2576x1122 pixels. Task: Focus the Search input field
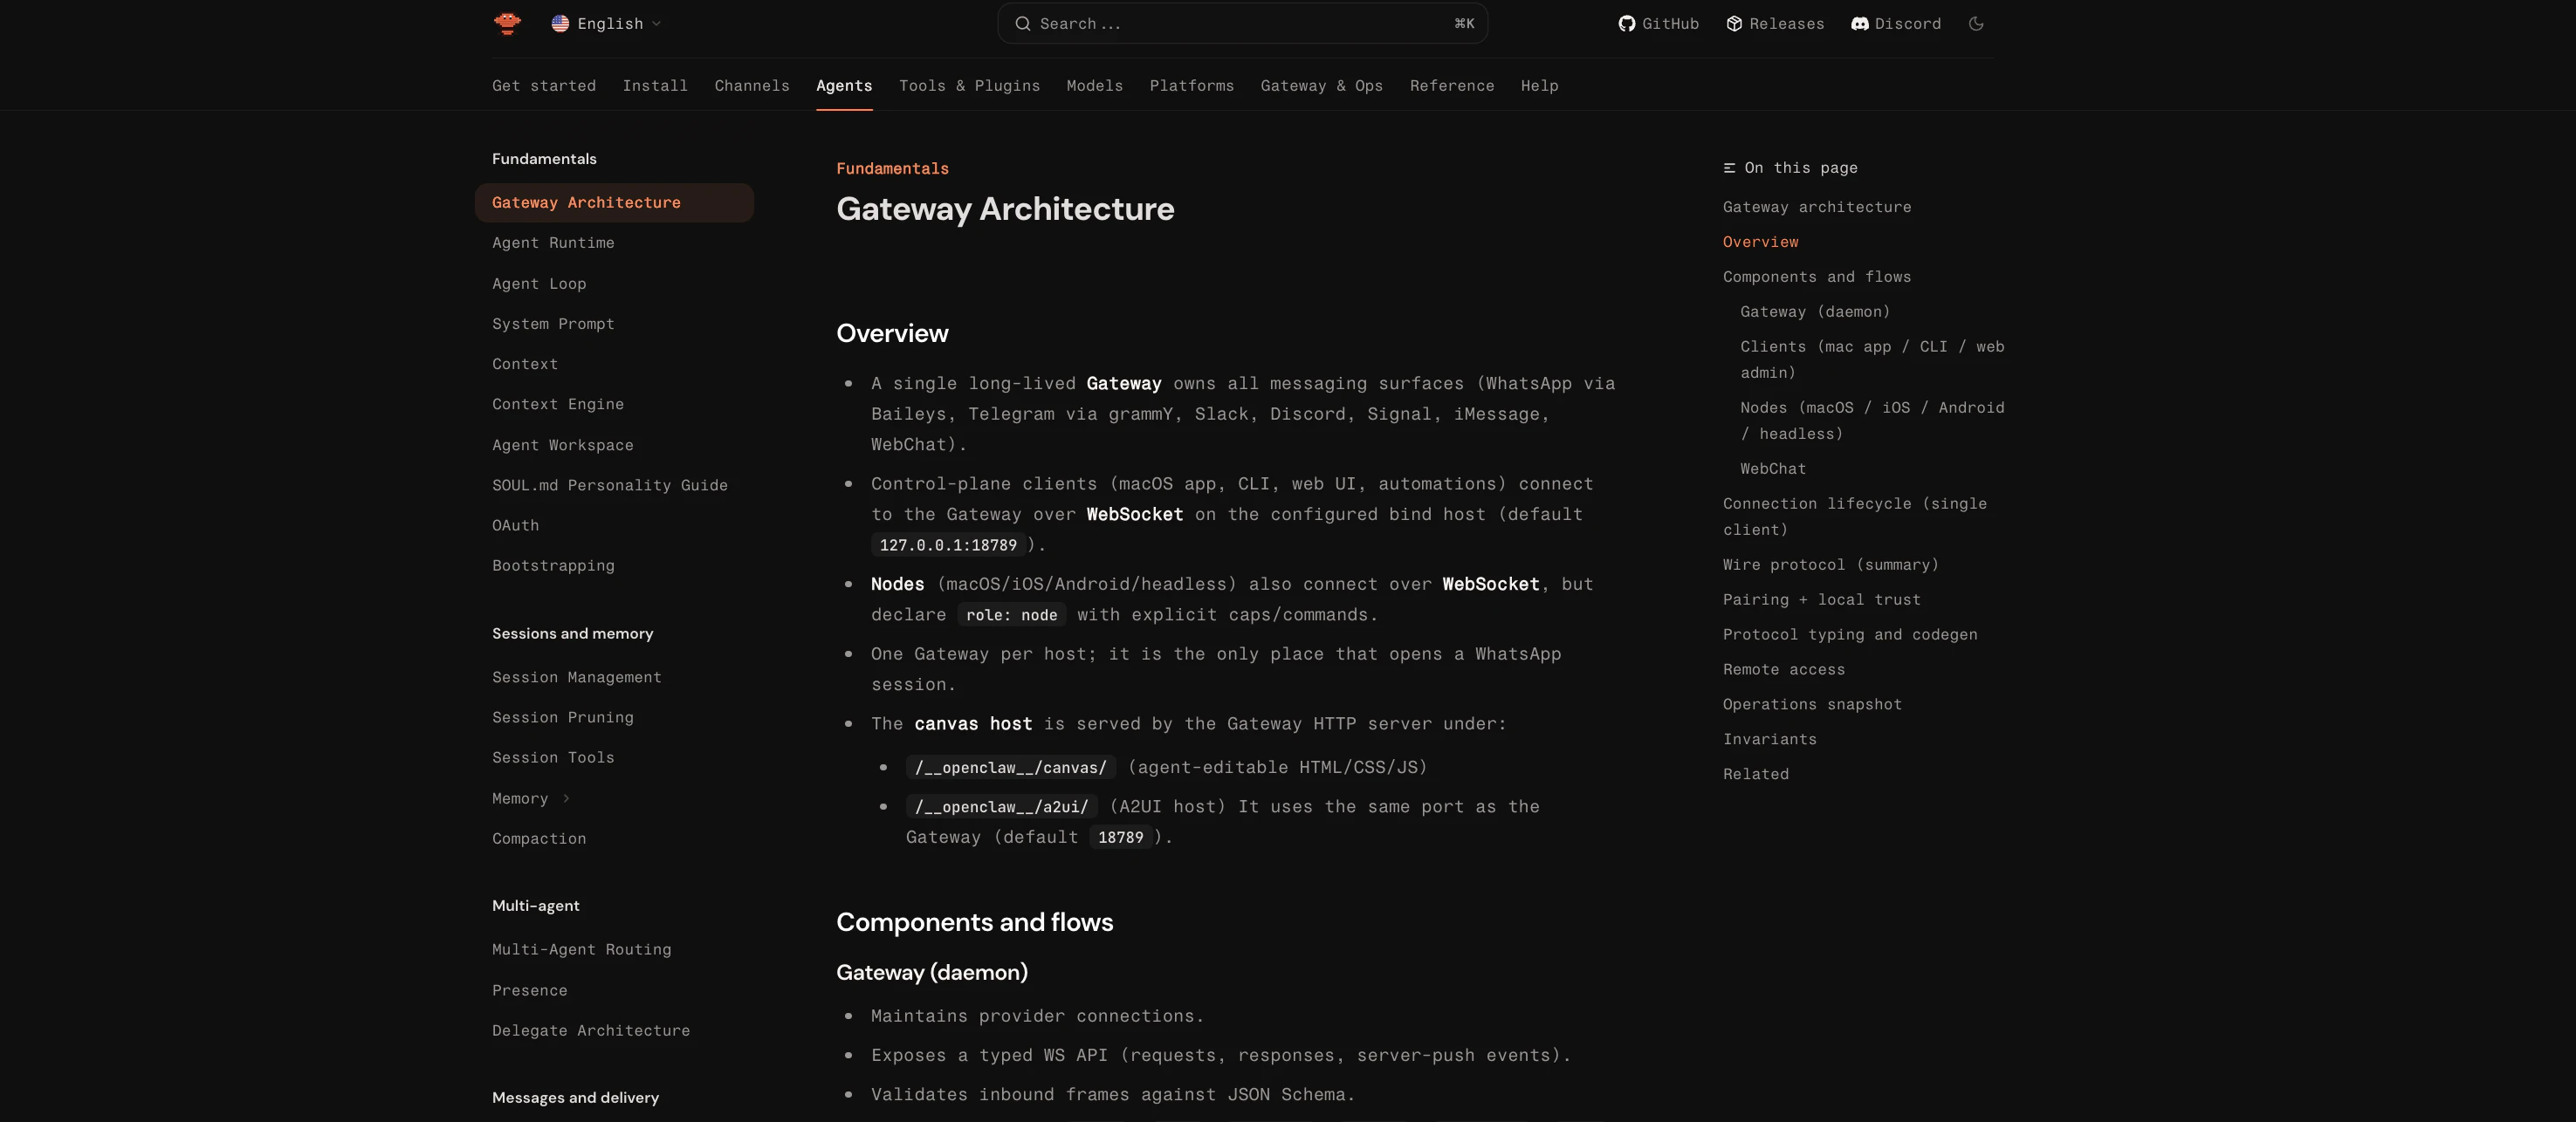[x=1242, y=24]
